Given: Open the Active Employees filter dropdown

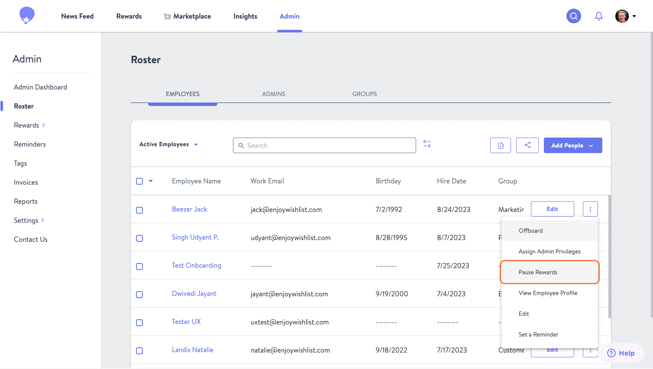Looking at the screenshot, I should click(168, 144).
